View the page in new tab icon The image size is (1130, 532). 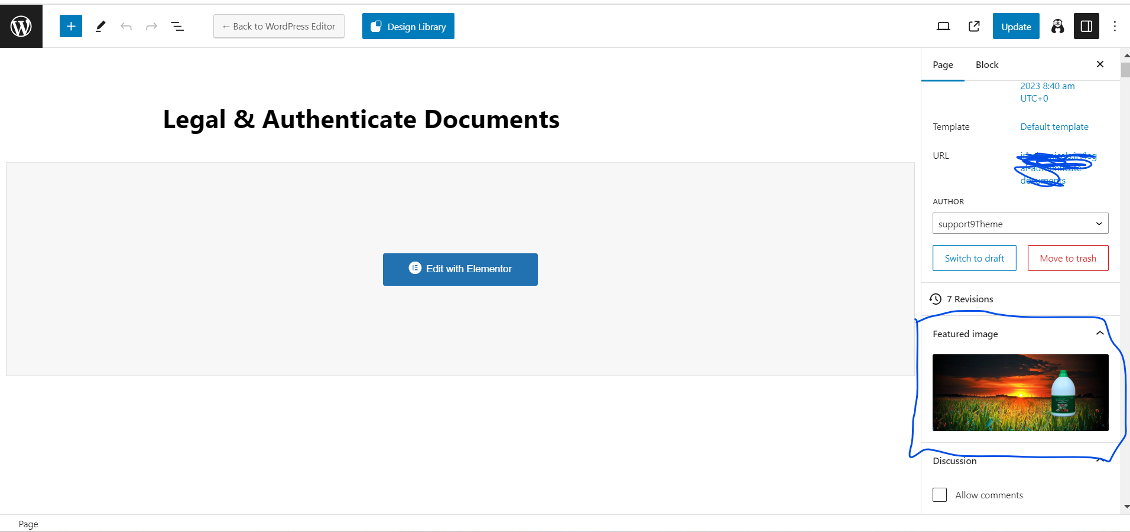coord(974,26)
